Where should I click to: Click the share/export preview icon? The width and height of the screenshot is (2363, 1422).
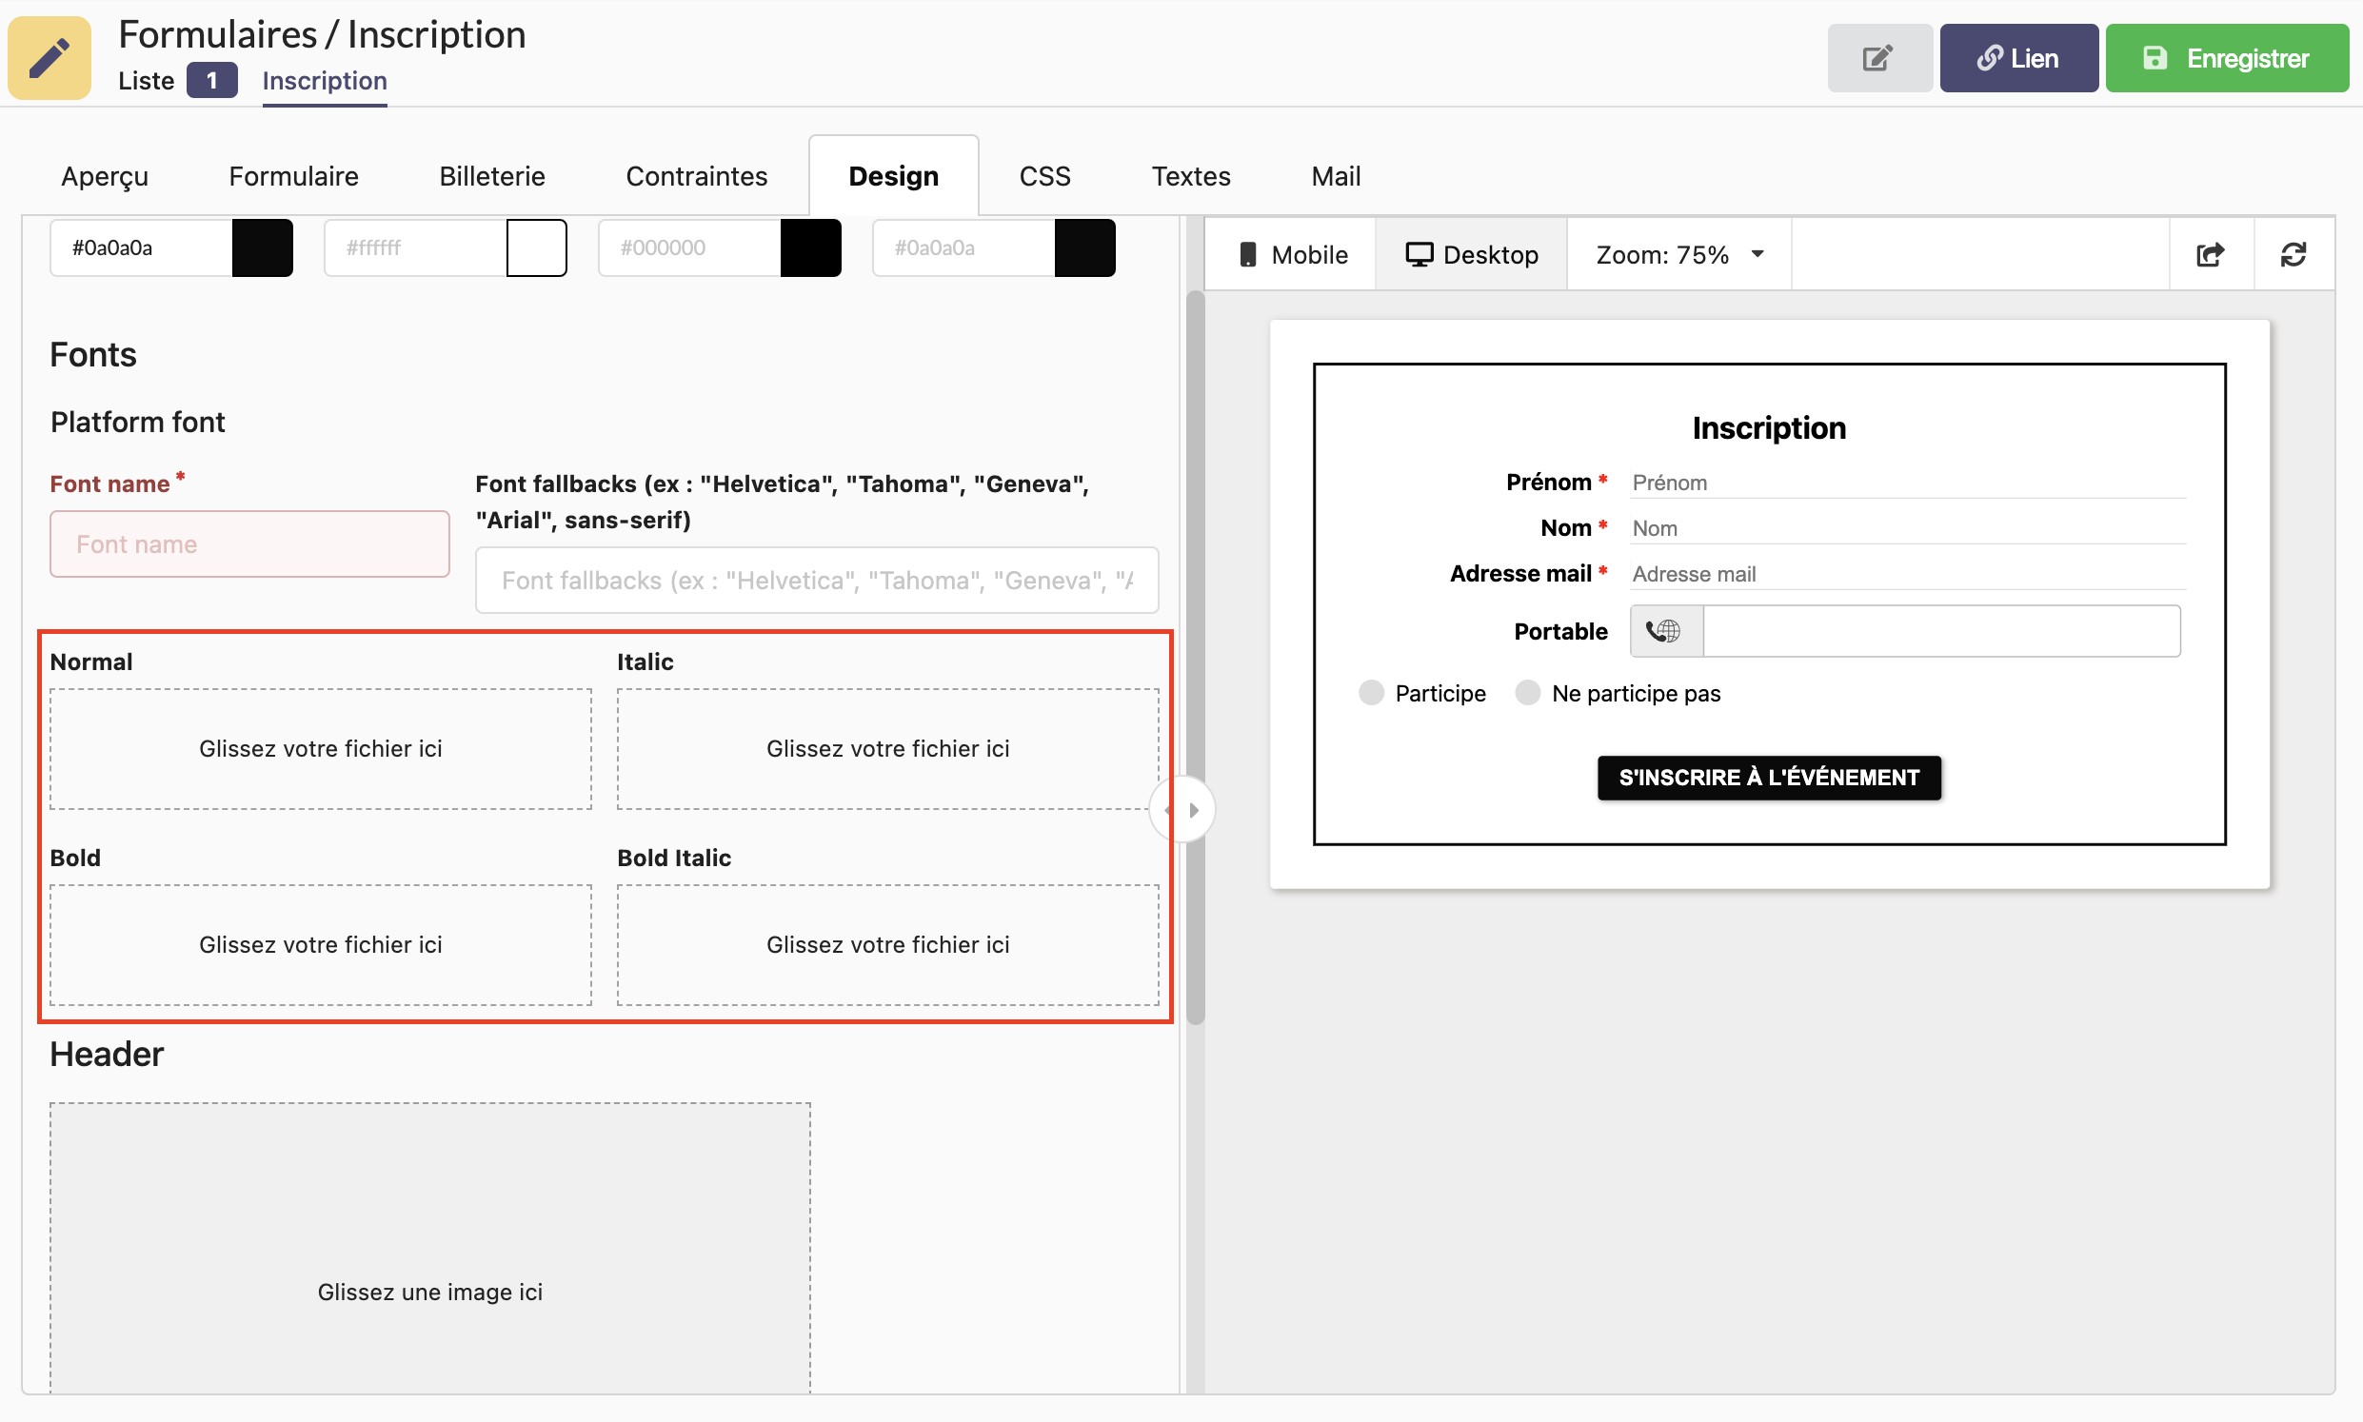tap(2209, 255)
